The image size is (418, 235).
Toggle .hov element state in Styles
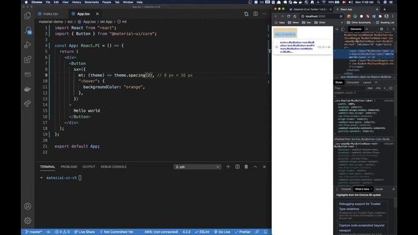tap(370, 88)
